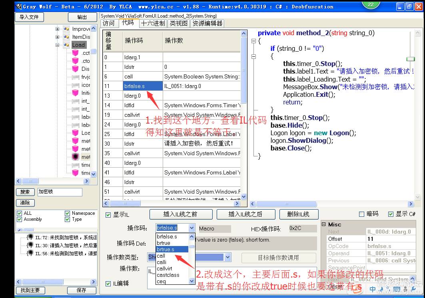425x298 pixels.
Task: Click the 删除IL线 button
Action: click(298, 214)
